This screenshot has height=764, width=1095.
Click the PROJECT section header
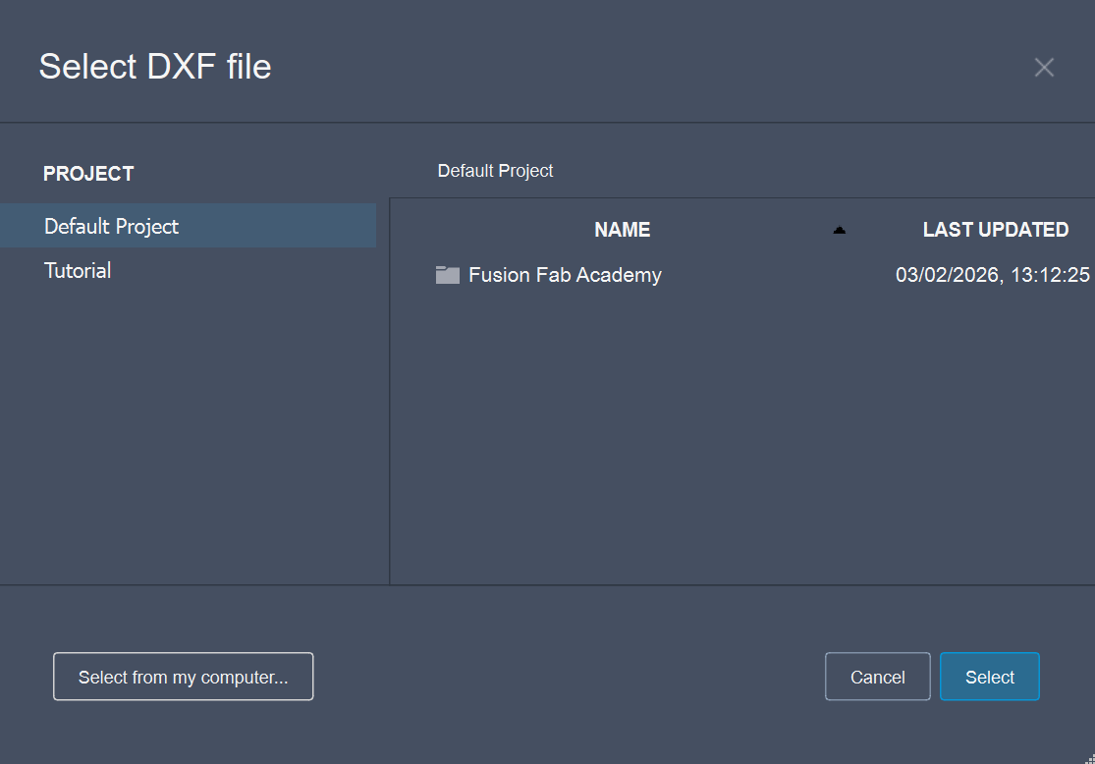click(88, 174)
